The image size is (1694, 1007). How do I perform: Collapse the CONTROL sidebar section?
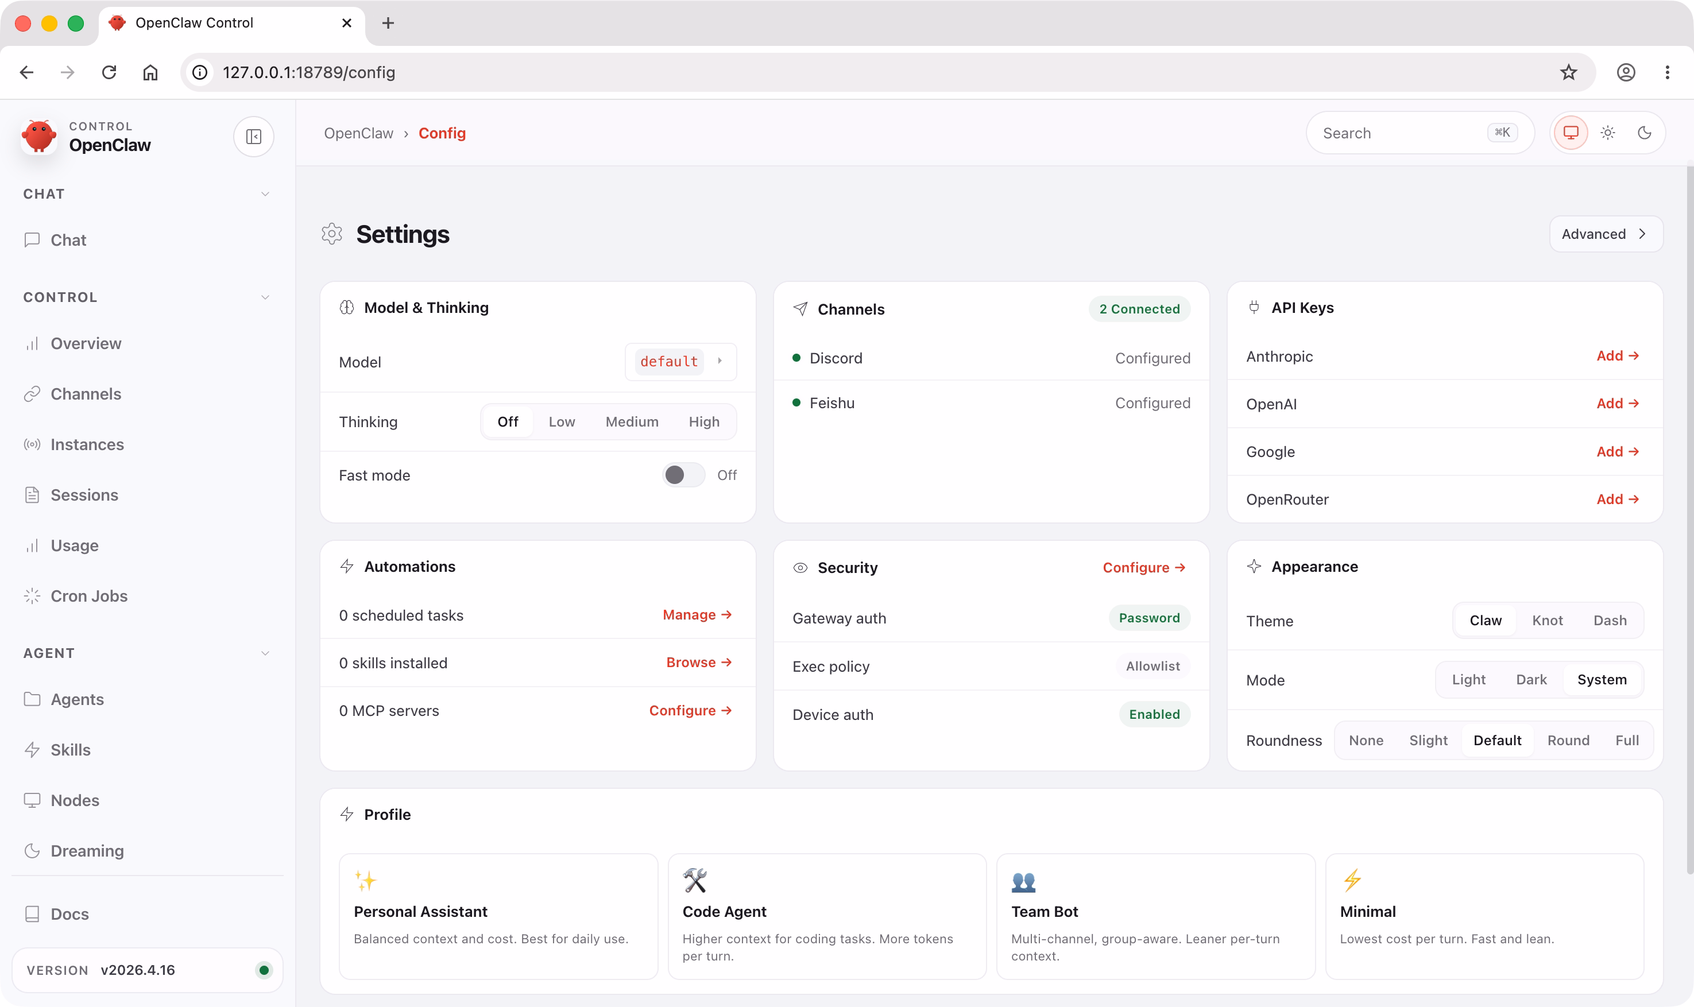[265, 297]
